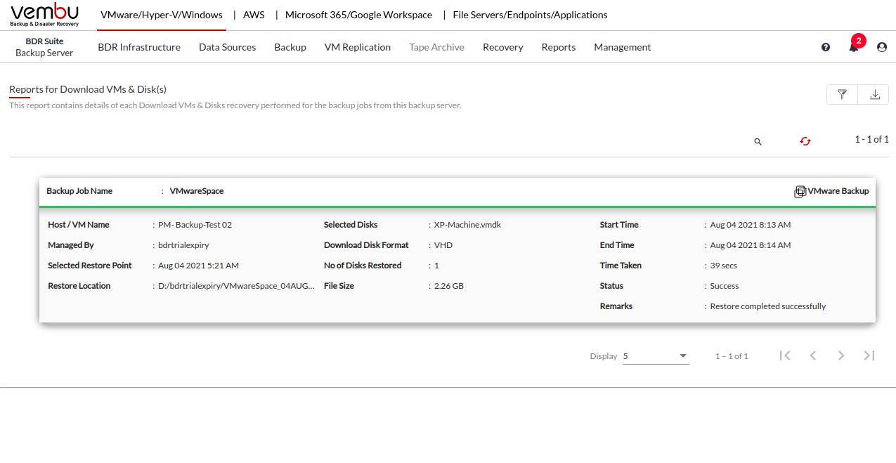Click the VMware Backup label
The width and height of the screenshot is (896, 463).
click(838, 191)
